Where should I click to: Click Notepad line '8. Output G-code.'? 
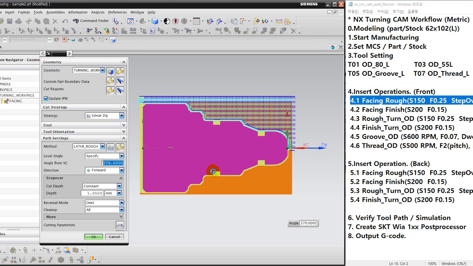[x=377, y=236]
